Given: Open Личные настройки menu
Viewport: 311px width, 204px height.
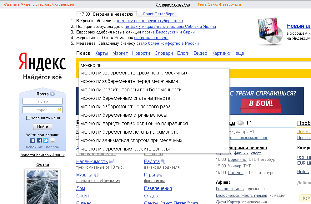Looking at the screenshot, I should coord(173,4).
